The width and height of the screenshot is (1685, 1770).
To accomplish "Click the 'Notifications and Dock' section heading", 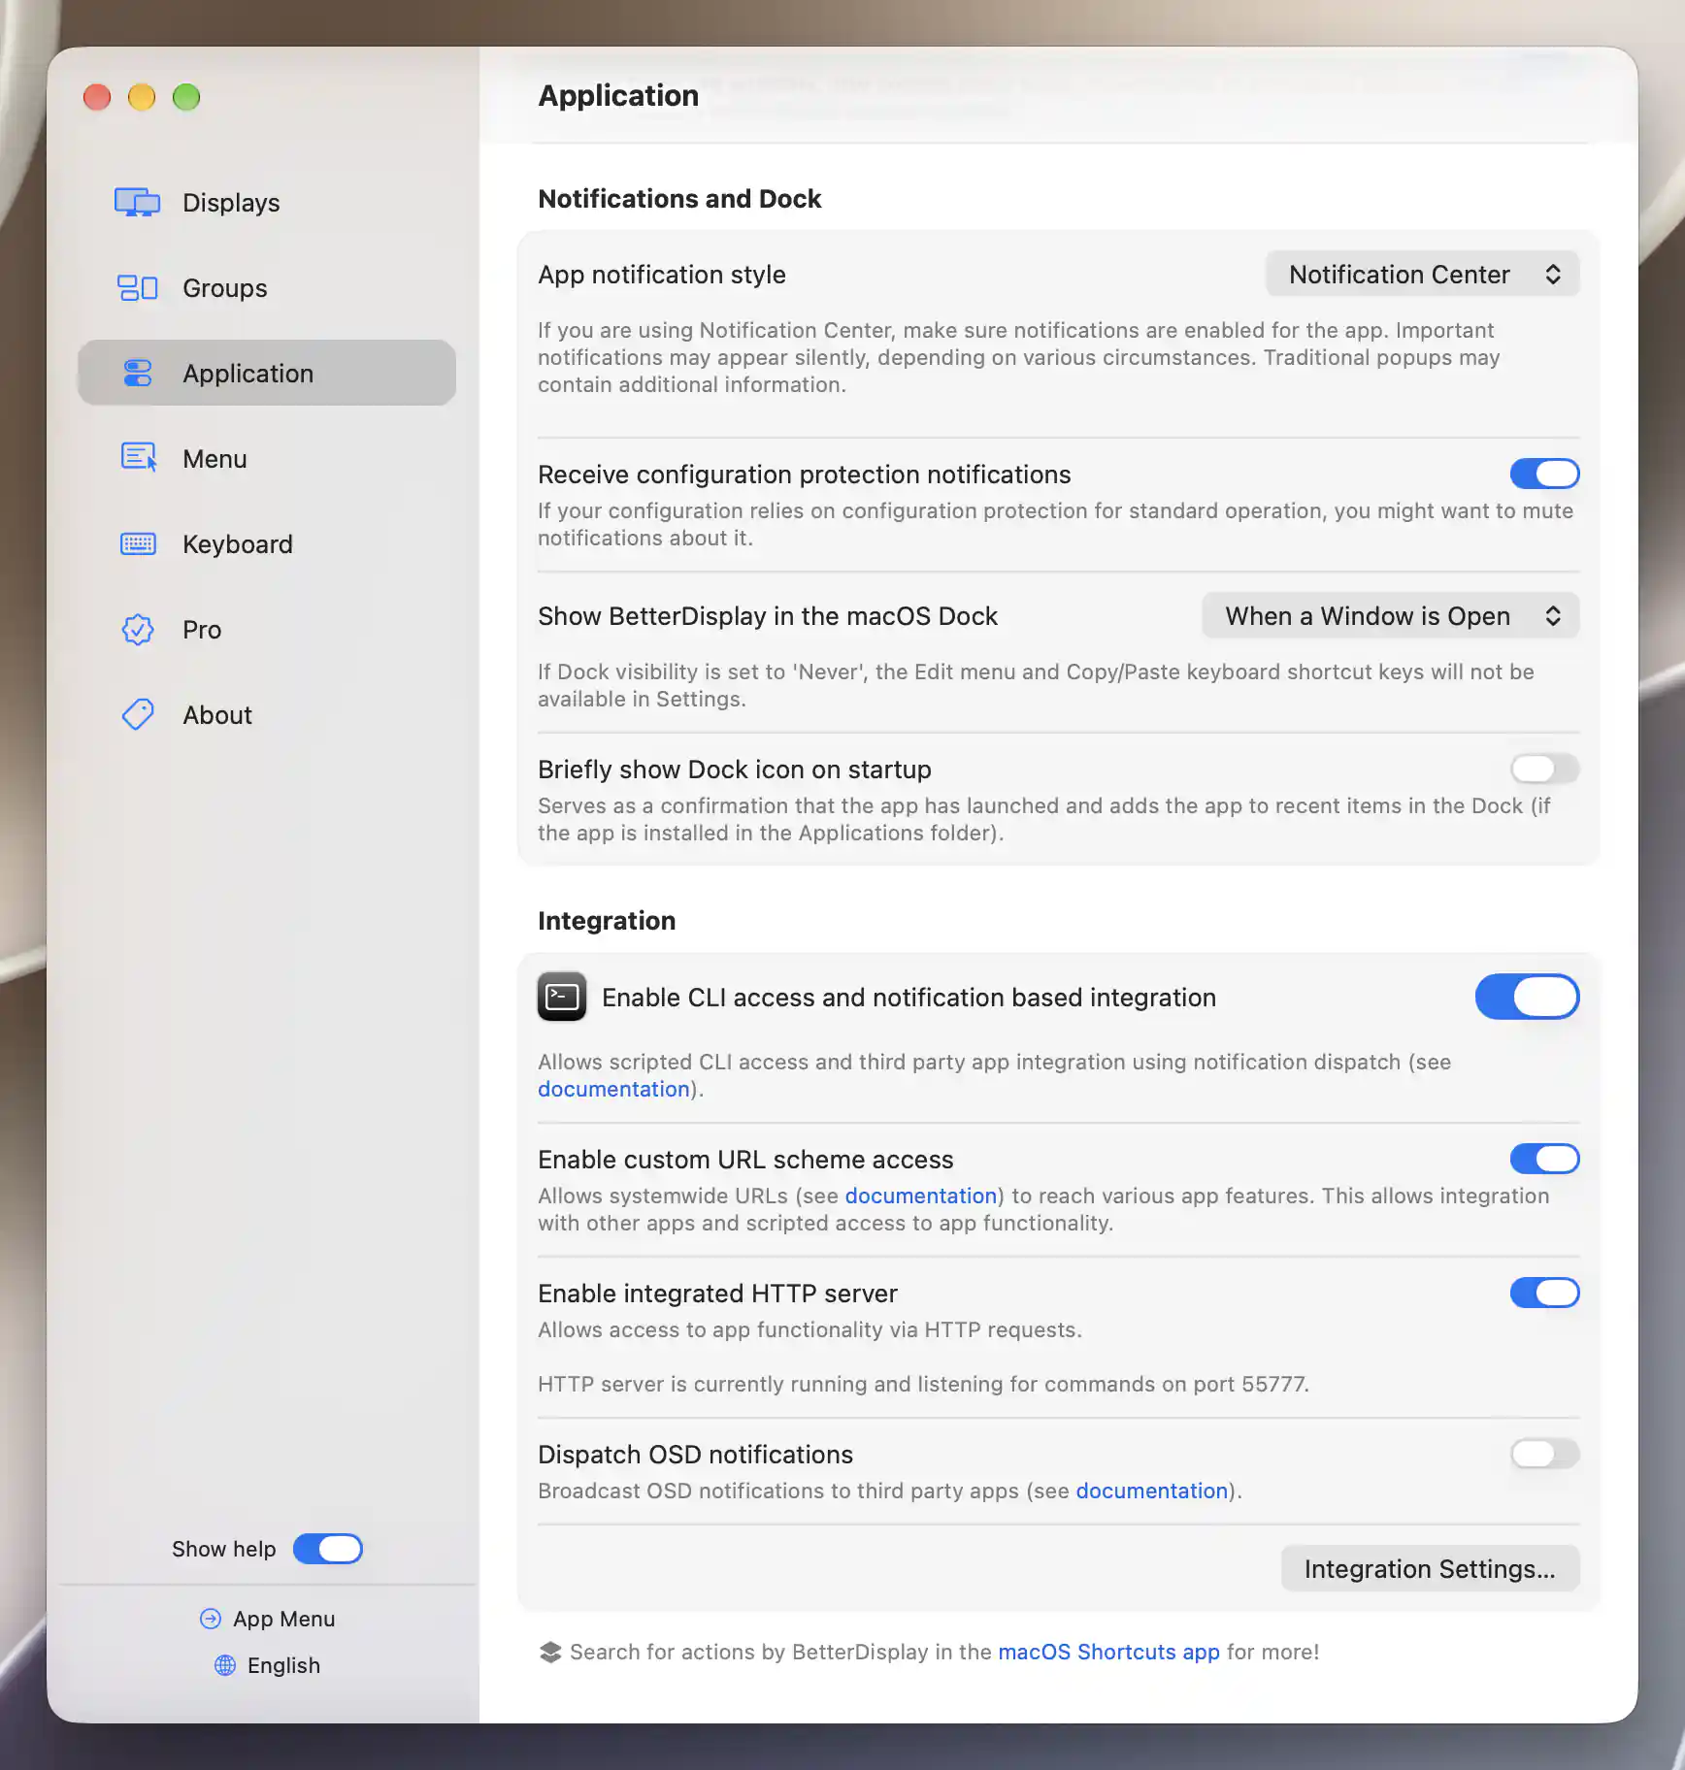I will pos(679,199).
